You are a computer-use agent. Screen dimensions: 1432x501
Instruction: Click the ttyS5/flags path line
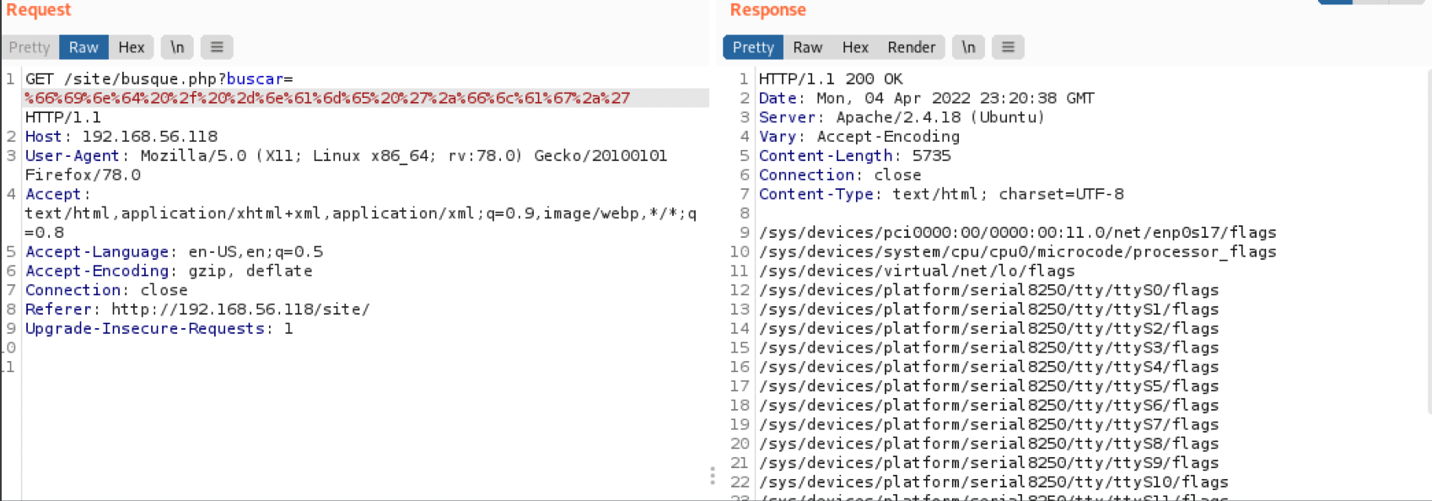click(989, 386)
